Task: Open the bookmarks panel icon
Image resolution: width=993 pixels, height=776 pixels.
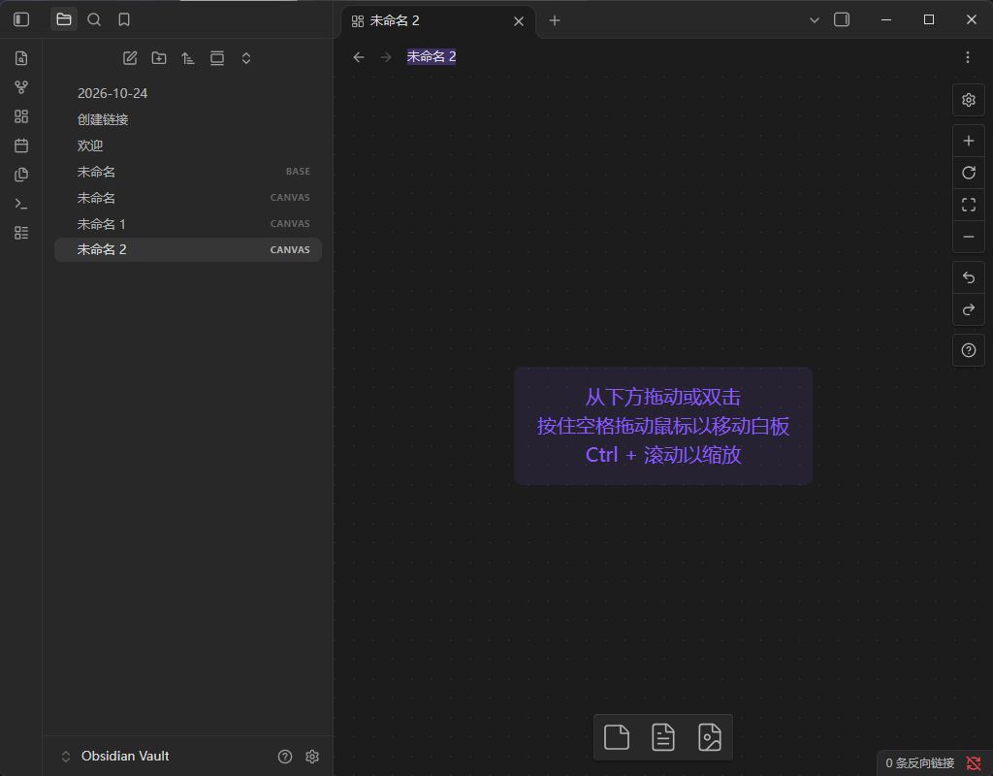Action: 124,19
